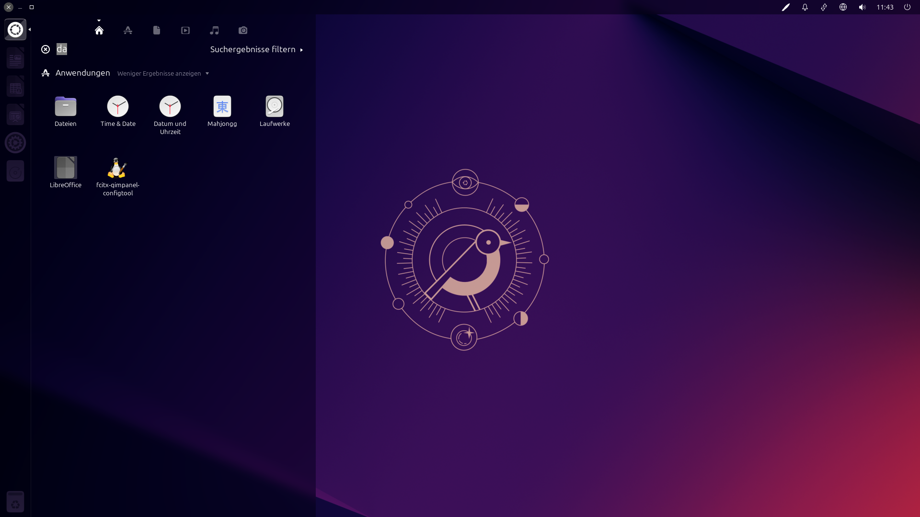This screenshot has height=517, width=920.
Task: Clear the search text with X button
Action: (46, 49)
